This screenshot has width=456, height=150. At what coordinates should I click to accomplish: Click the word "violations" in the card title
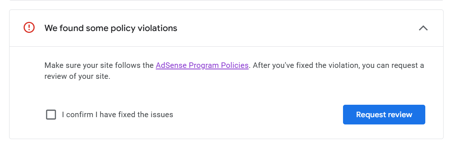click(157, 28)
